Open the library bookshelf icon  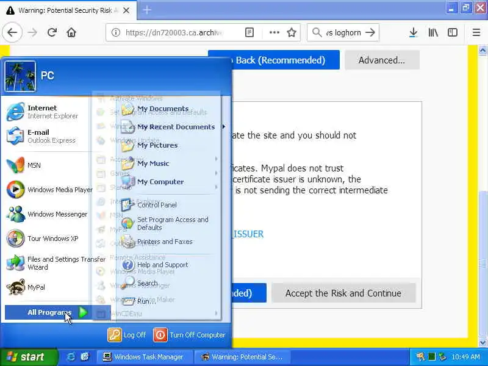coord(433,32)
